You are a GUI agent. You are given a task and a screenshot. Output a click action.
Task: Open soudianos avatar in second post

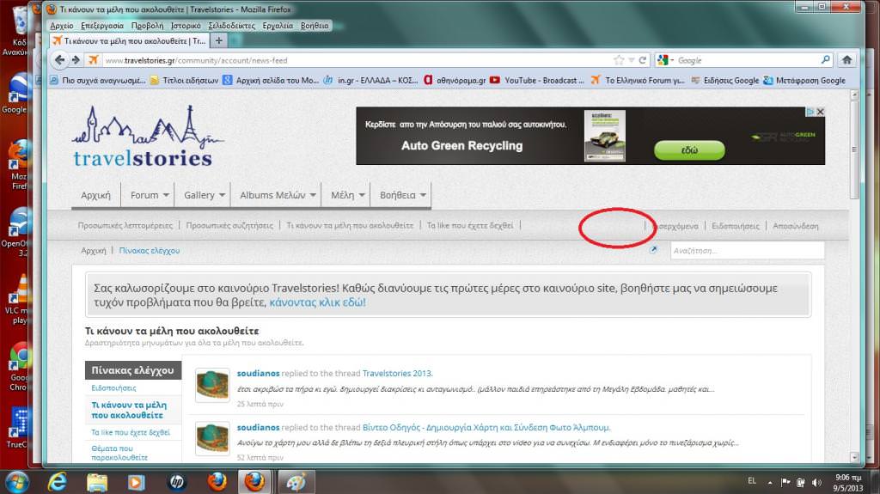(212, 438)
